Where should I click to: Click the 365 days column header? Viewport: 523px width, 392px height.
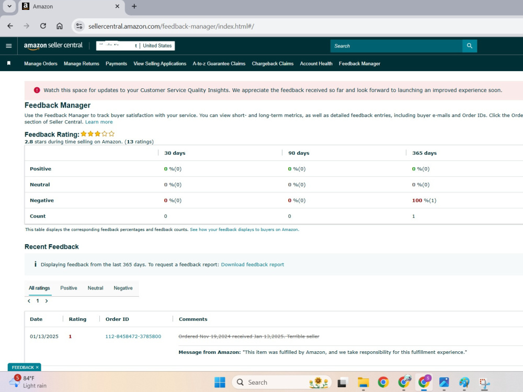(424, 153)
